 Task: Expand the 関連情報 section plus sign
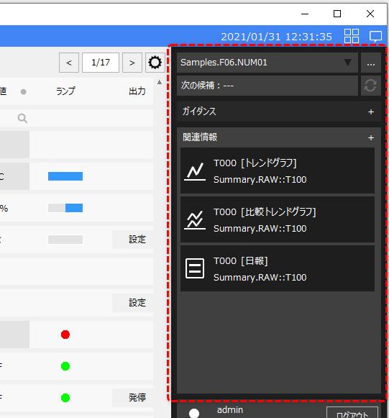click(371, 138)
